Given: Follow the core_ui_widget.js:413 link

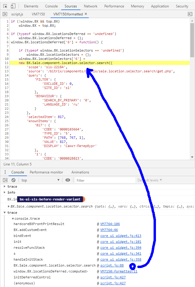Looking at the screenshot, I should point(120,236).
